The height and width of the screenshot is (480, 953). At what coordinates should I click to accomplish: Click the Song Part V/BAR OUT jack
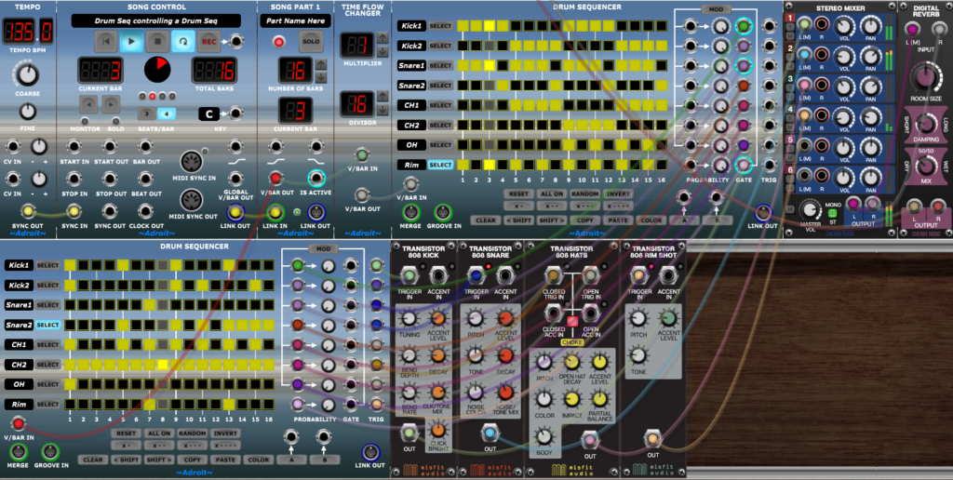point(275,178)
